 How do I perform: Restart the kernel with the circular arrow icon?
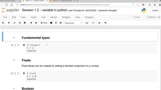click(56, 23)
